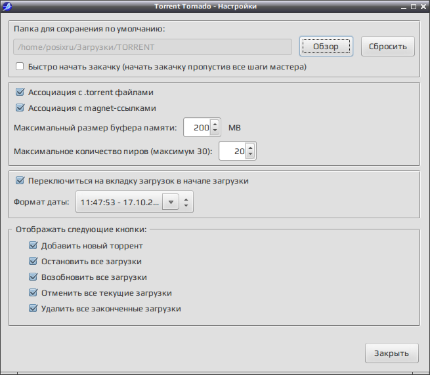
Task: Toggle Удалить все законченные загрузки checkbox
Action: pos(33,308)
